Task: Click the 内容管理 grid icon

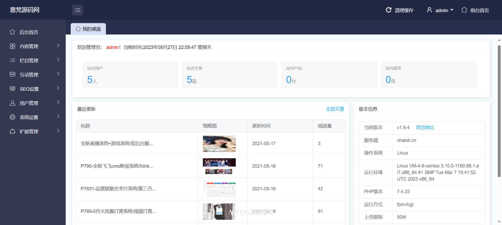Action: tap(12, 46)
